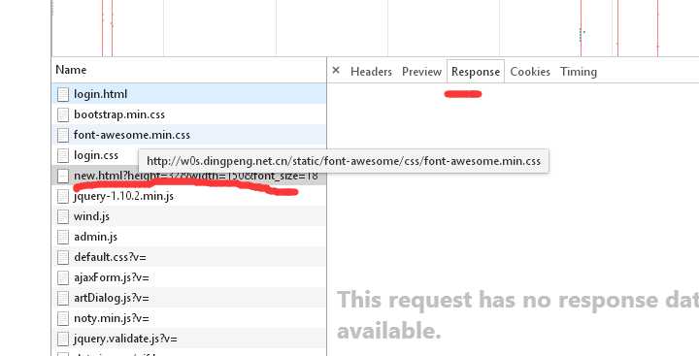Click the file icon beside ajaxForm.js?v=
The image size is (699, 356).
(63, 278)
